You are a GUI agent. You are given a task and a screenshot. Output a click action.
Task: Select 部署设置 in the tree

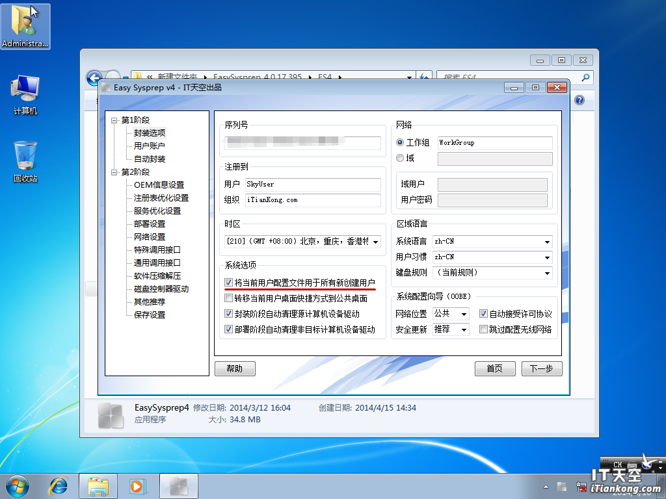150,224
